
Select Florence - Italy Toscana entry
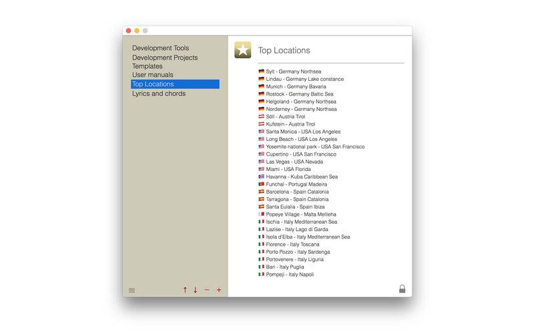[x=292, y=244]
